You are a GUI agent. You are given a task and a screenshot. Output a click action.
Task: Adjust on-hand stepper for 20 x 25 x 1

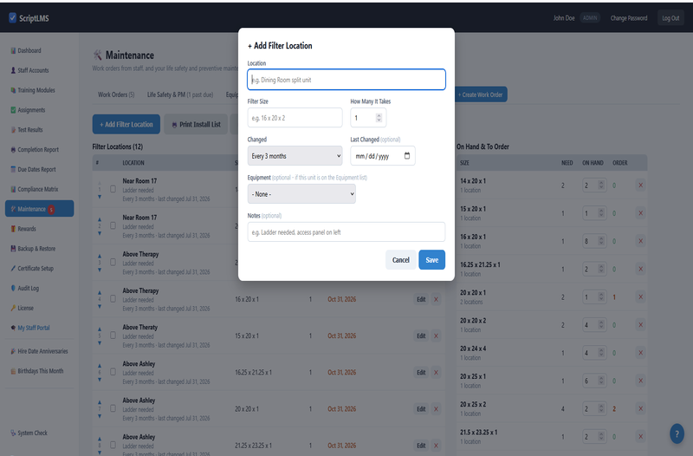point(601,381)
